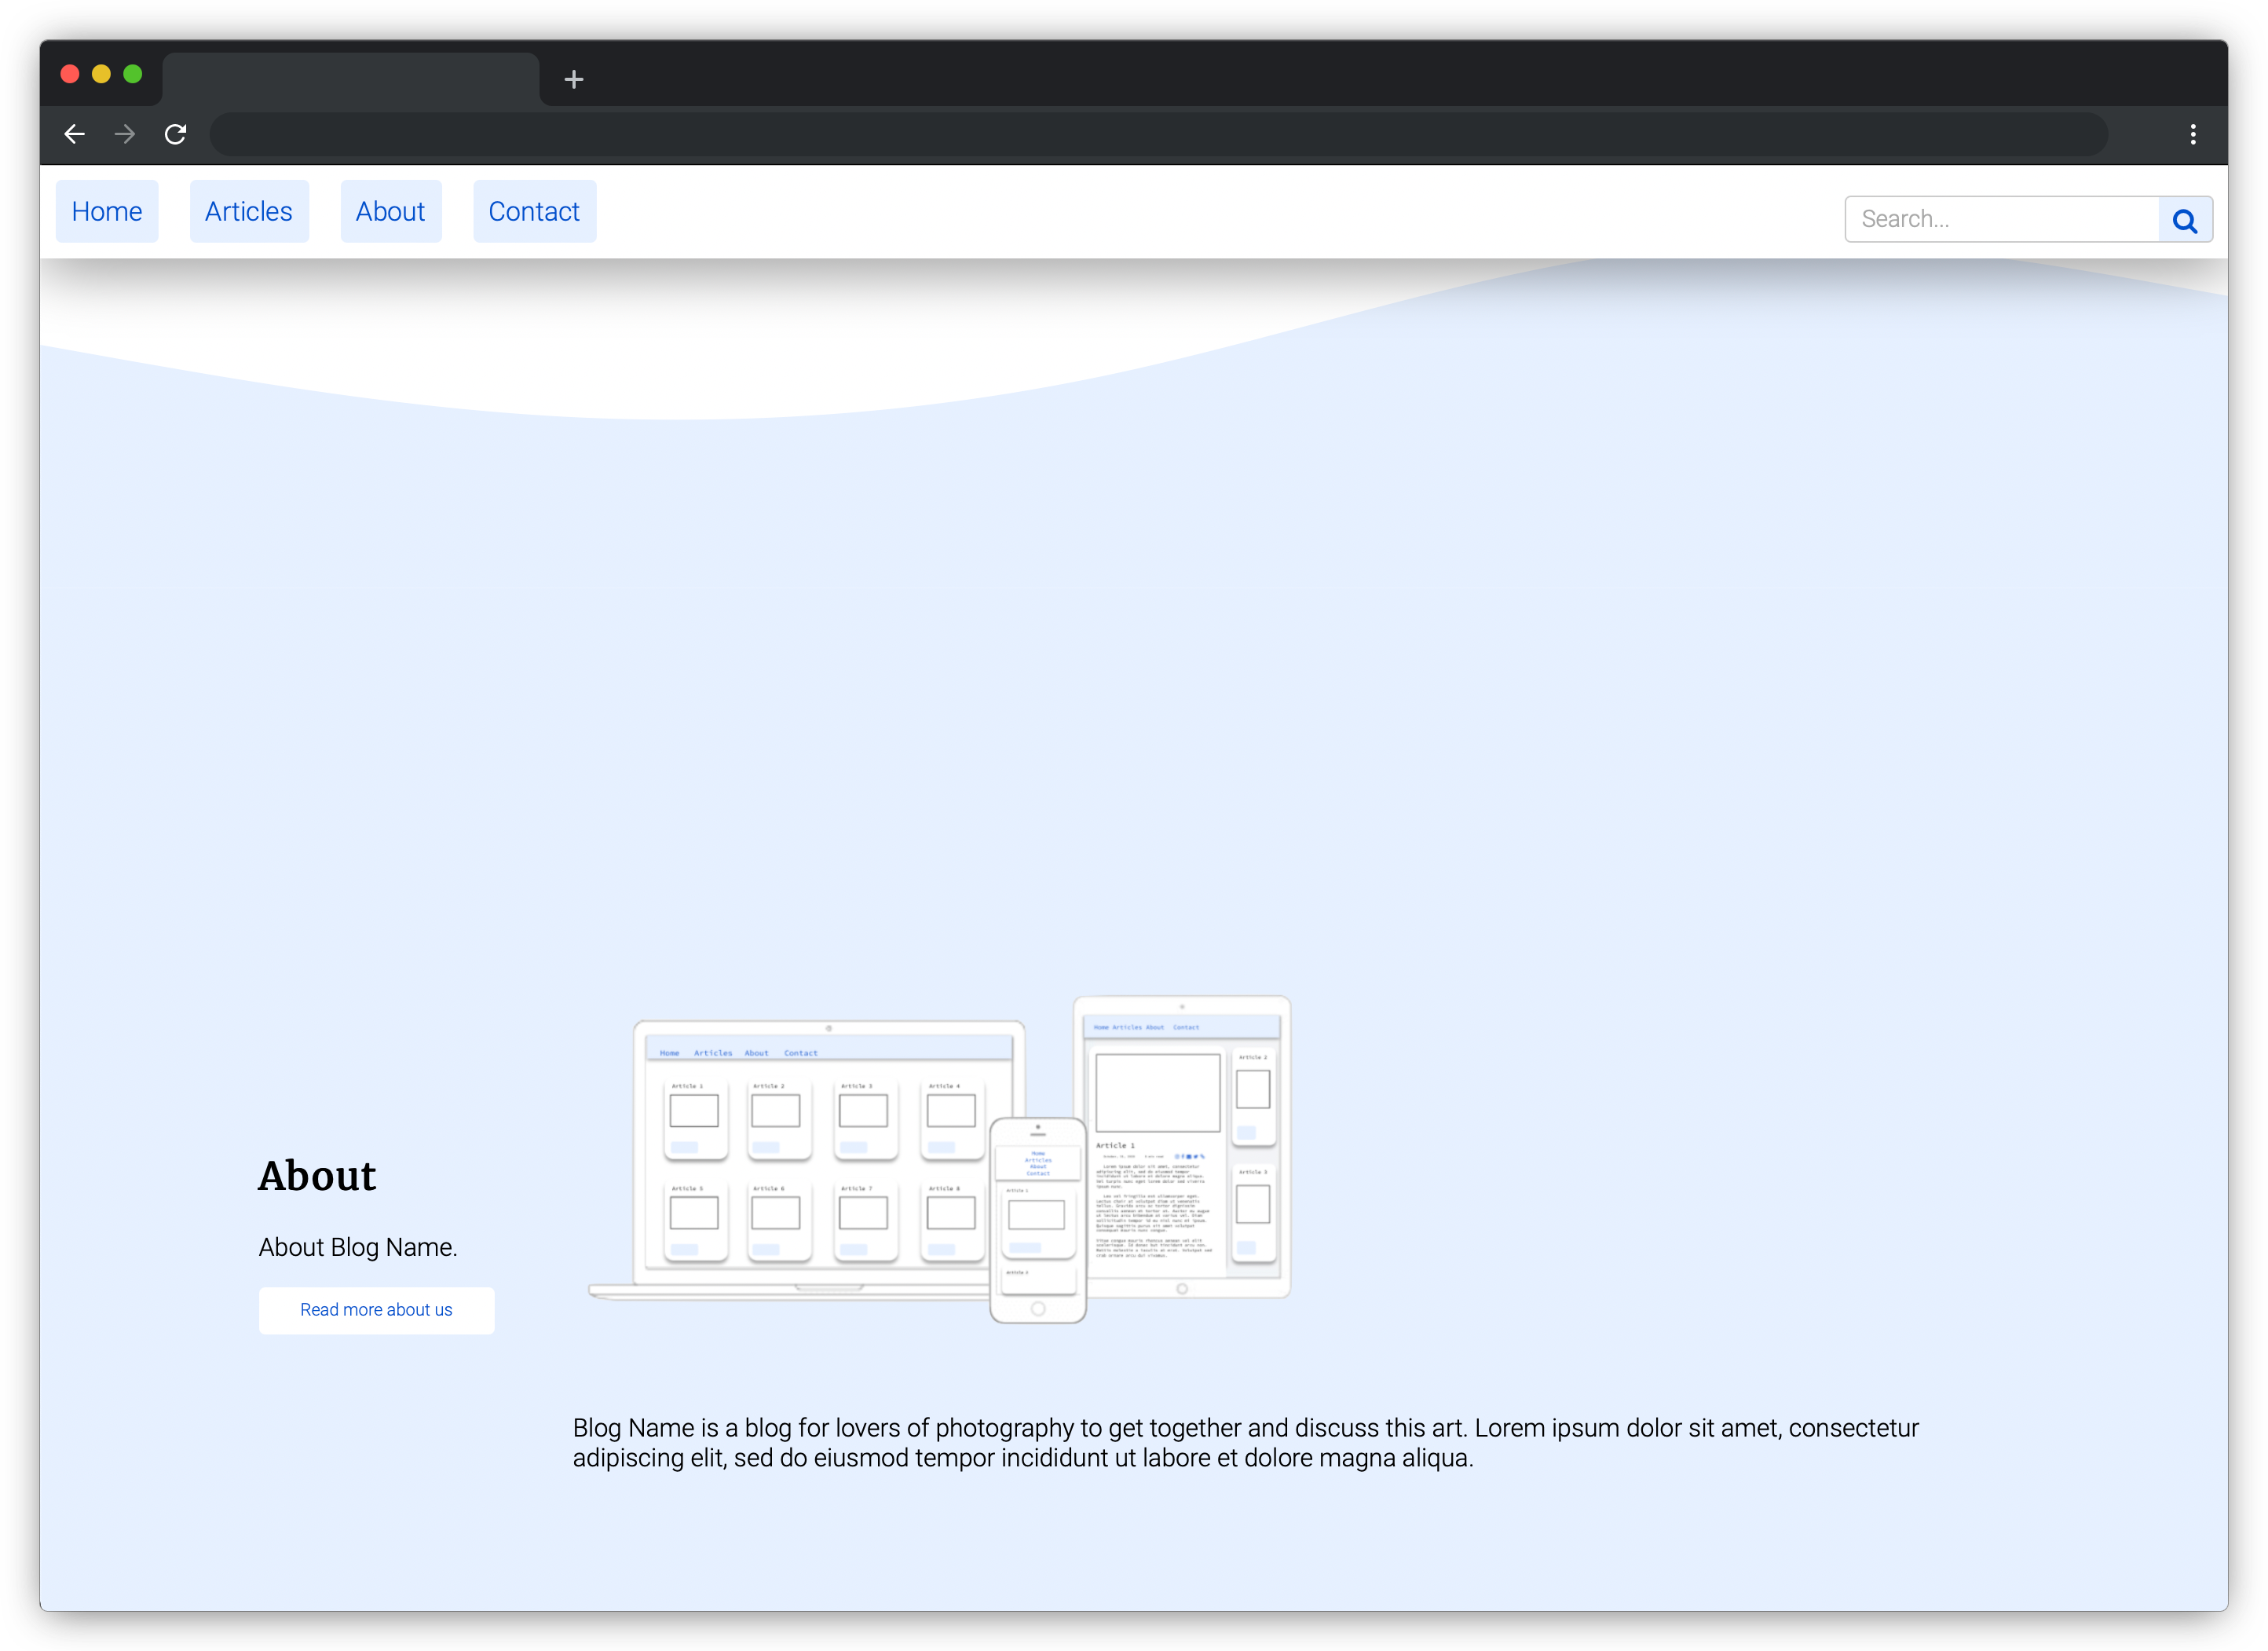Image resolution: width=2268 pixels, height=1651 pixels.
Task: Open the browser three-dot menu
Action: click(2193, 134)
